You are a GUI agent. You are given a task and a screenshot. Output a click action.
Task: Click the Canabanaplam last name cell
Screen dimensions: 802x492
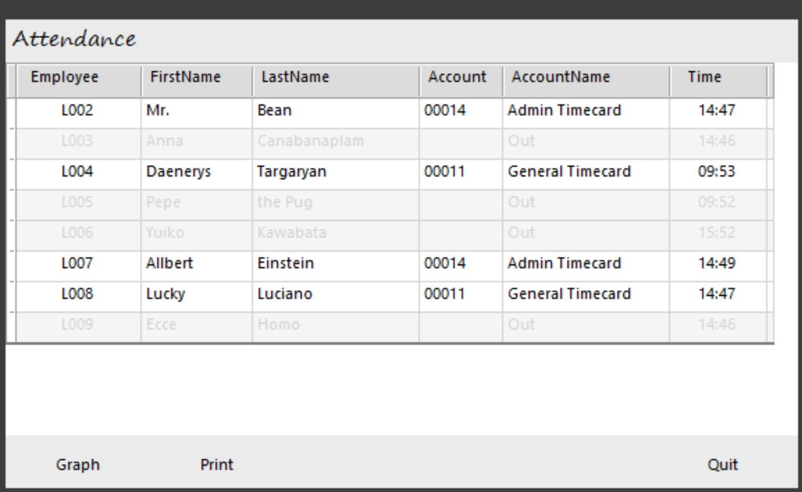310,141
